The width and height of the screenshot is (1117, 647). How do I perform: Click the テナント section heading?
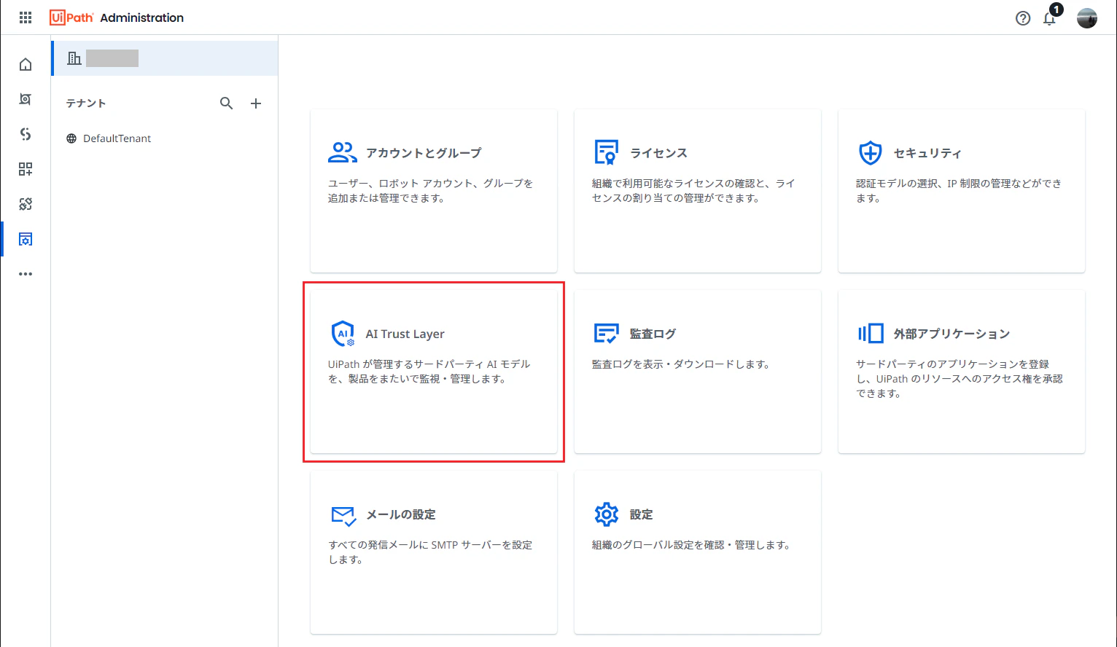tap(86, 103)
